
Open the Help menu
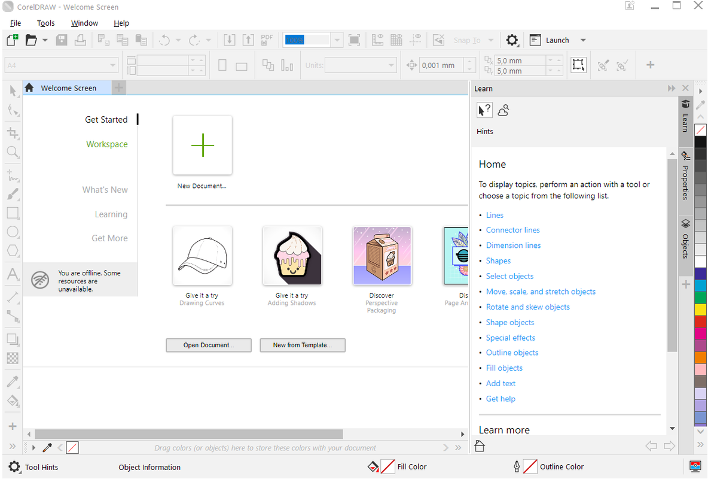point(121,23)
